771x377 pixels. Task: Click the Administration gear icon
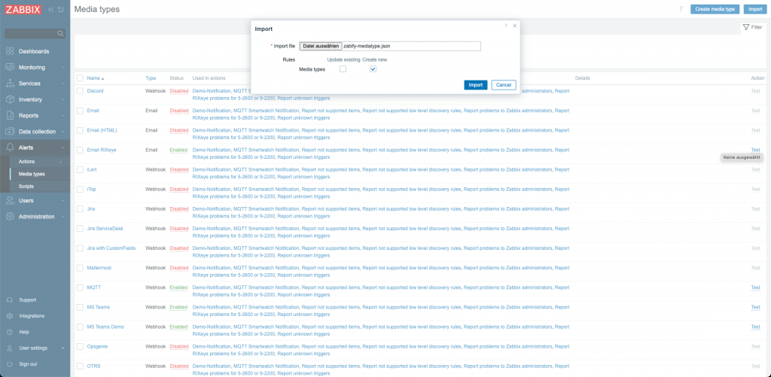pyautogui.click(x=10, y=217)
